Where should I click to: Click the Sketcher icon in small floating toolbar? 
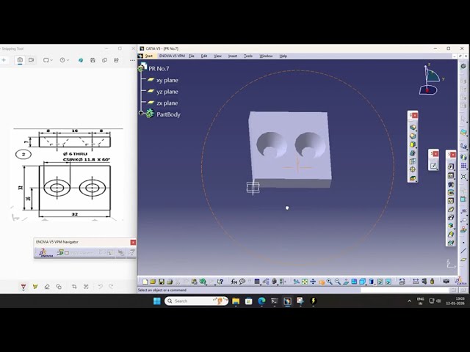coord(433,166)
